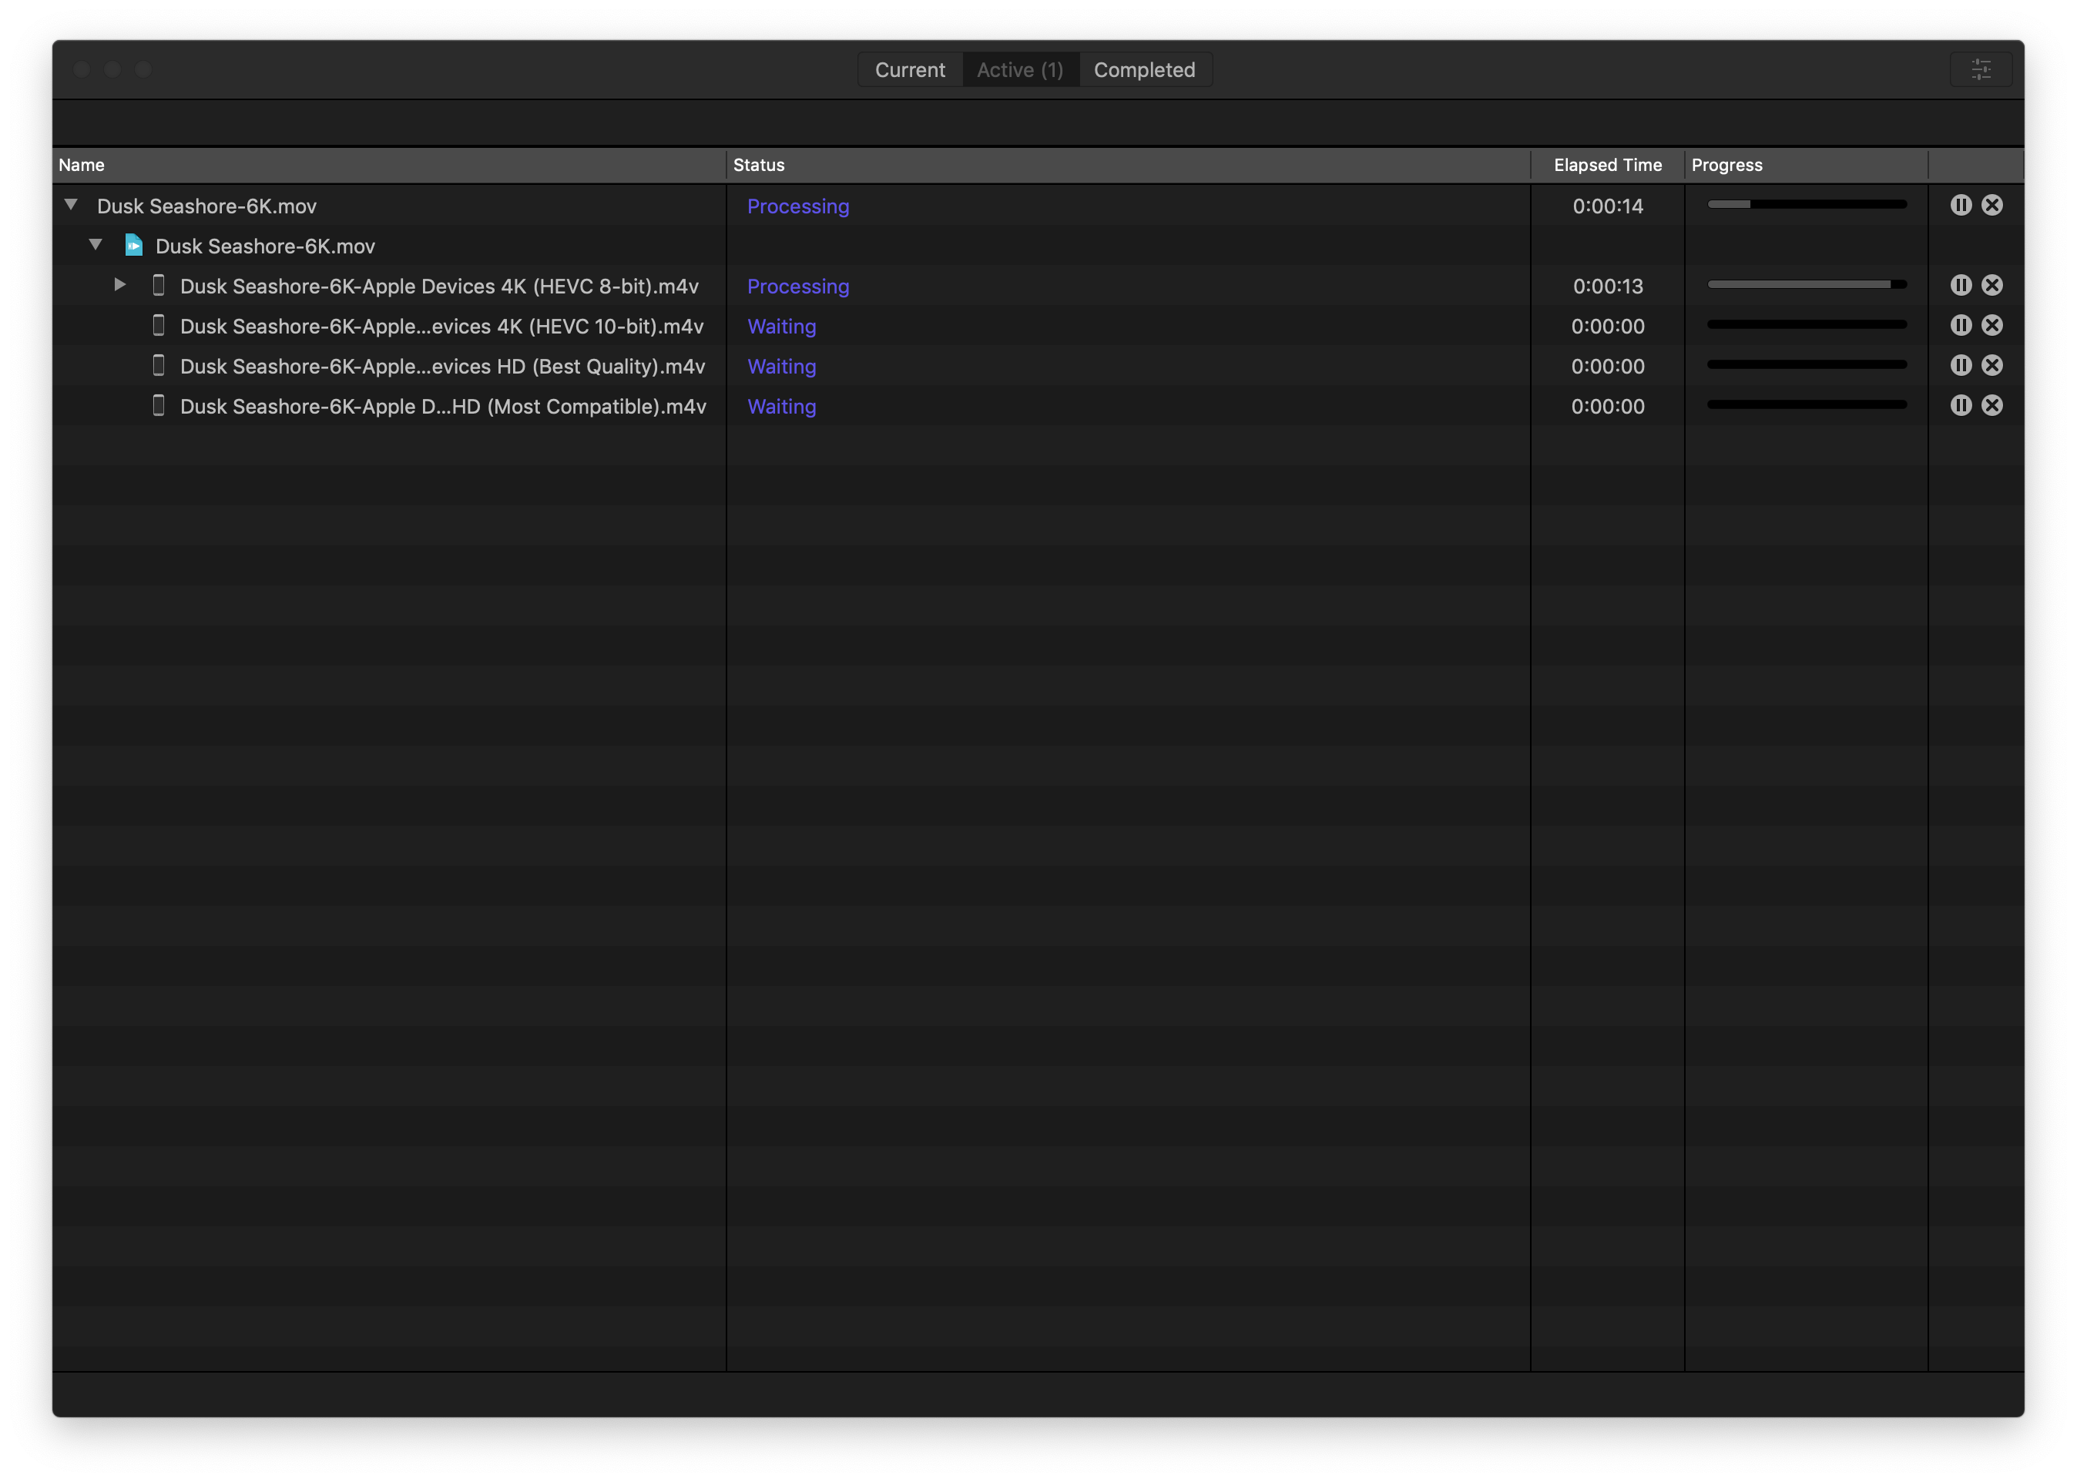Pause the HD Best Quality waiting job
The height and width of the screenshot is (1482, 2077).
tap(1960, 366)
